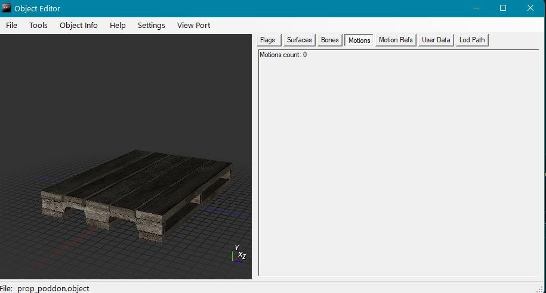Open the Help menu
This screenshot has width=546, height=293.
click(118, 25)
